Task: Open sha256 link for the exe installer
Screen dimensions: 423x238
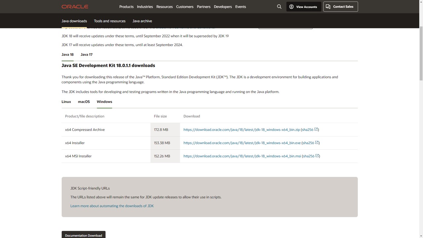Action: (308, 143)
